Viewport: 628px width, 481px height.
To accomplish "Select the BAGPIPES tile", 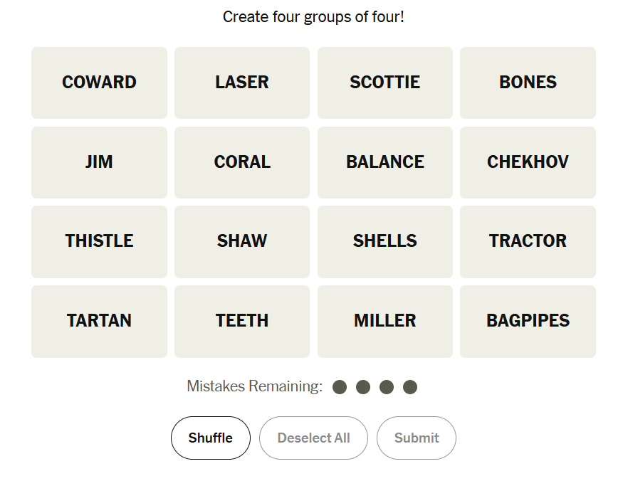I will pyautogui.click(x=528, y=321).
